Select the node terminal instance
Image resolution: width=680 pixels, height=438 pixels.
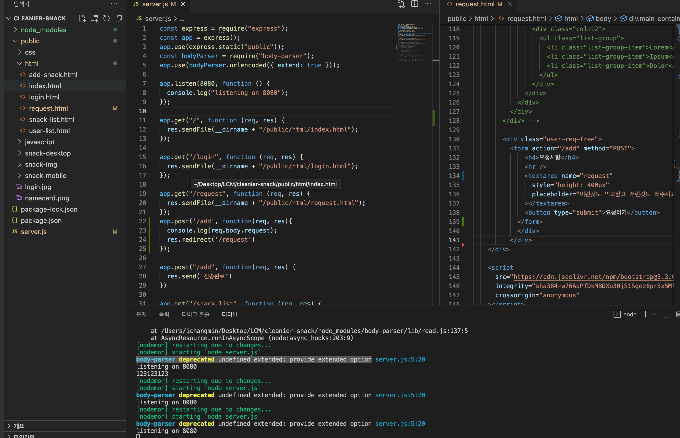(625, 314)
